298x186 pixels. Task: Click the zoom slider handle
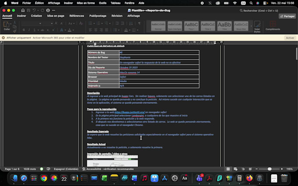coord(270,169)
